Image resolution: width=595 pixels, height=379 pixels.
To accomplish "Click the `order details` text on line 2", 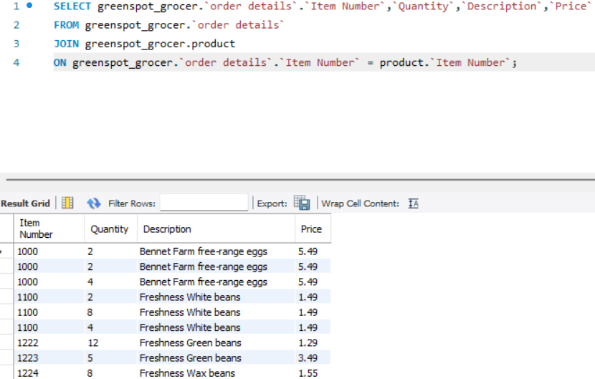I will click(x=238, y=25).
